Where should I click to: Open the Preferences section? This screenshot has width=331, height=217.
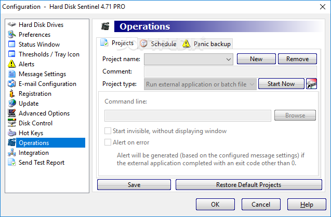[x=35, y=35]
